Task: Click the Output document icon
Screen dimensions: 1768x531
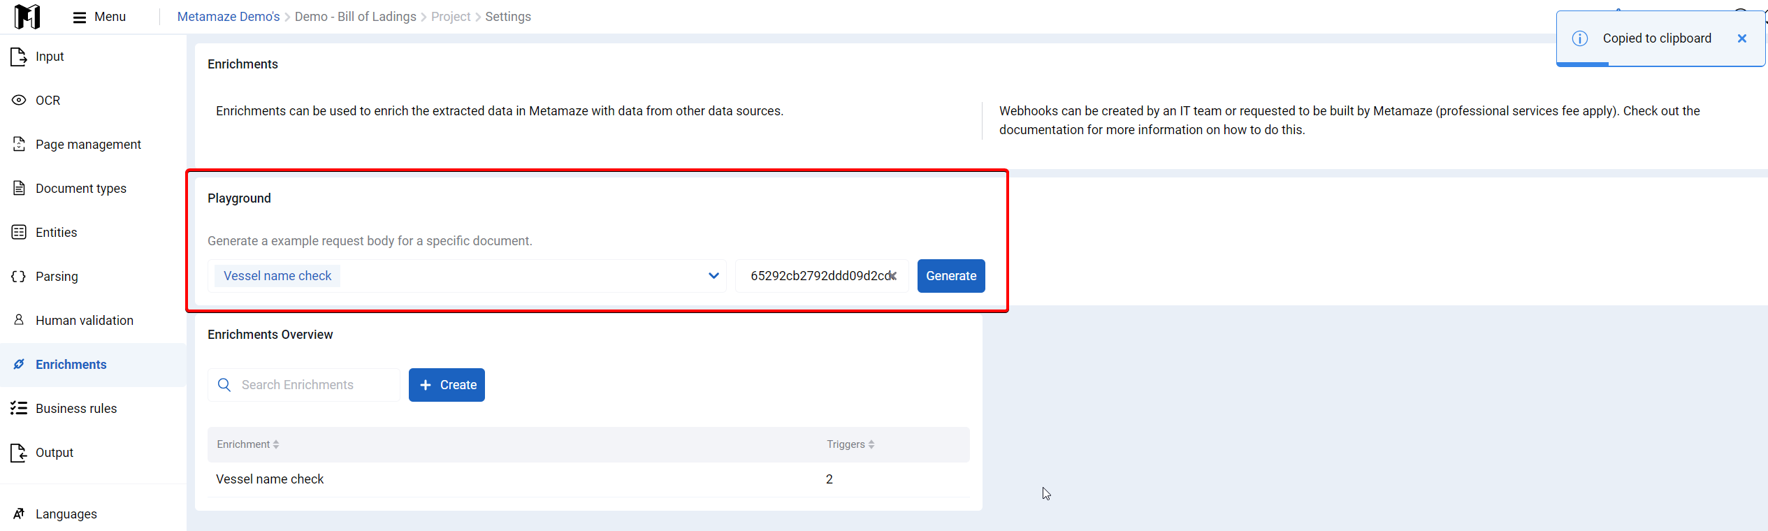Action: coord(19,453)
